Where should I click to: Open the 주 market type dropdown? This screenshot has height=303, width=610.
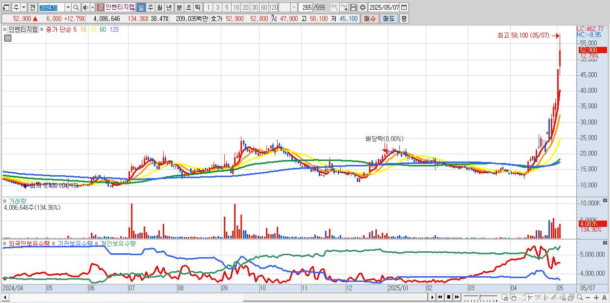(x=23, y=7)
